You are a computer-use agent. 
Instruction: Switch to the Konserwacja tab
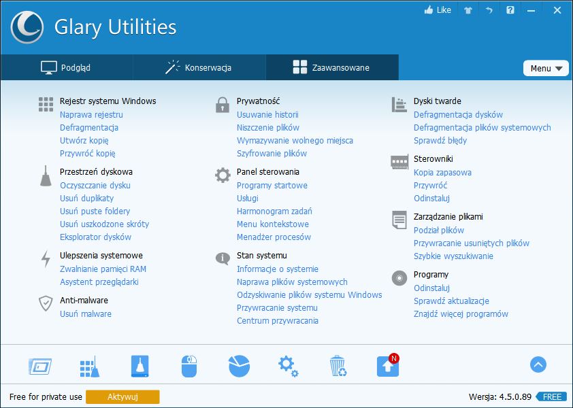click(x=199, y=67)
